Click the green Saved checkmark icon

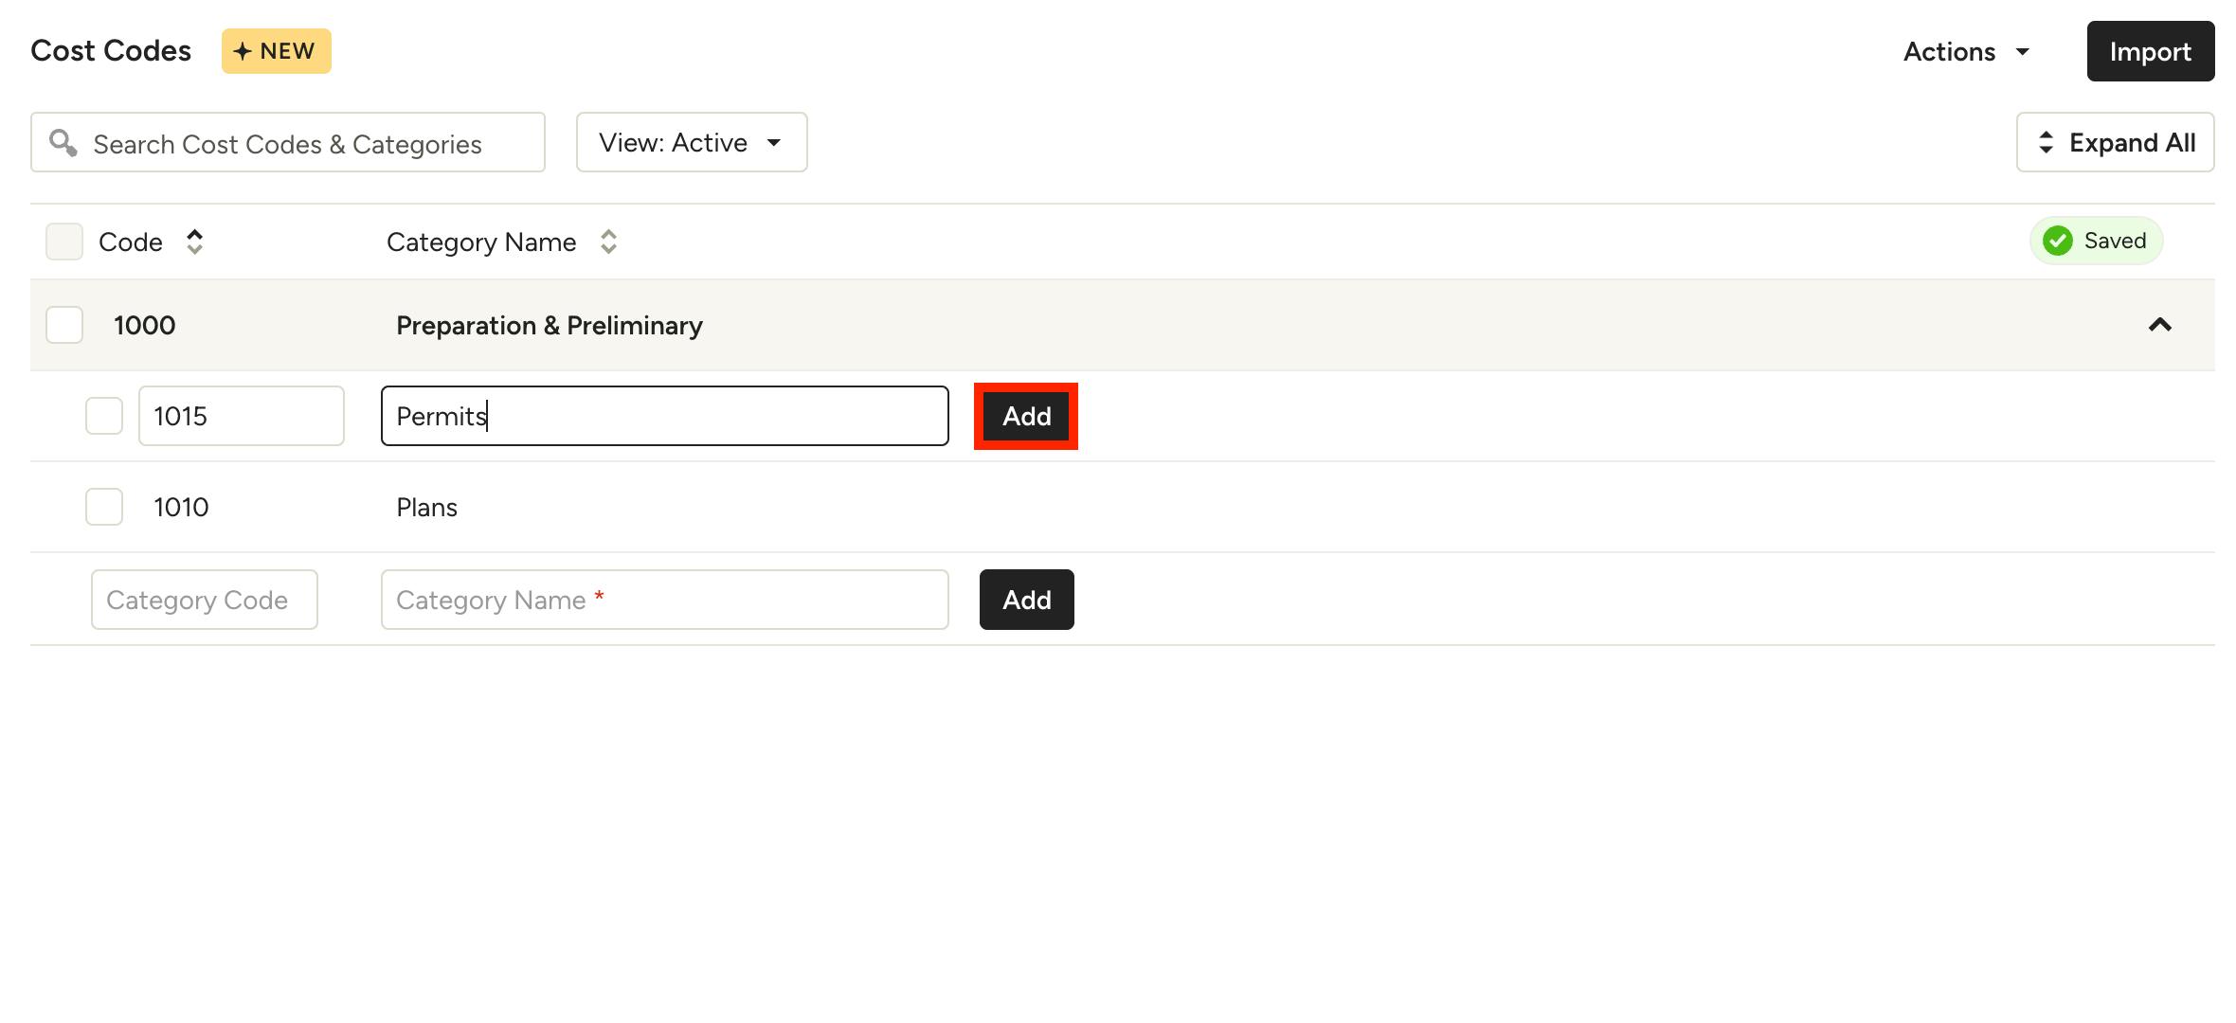[2057, 241]
